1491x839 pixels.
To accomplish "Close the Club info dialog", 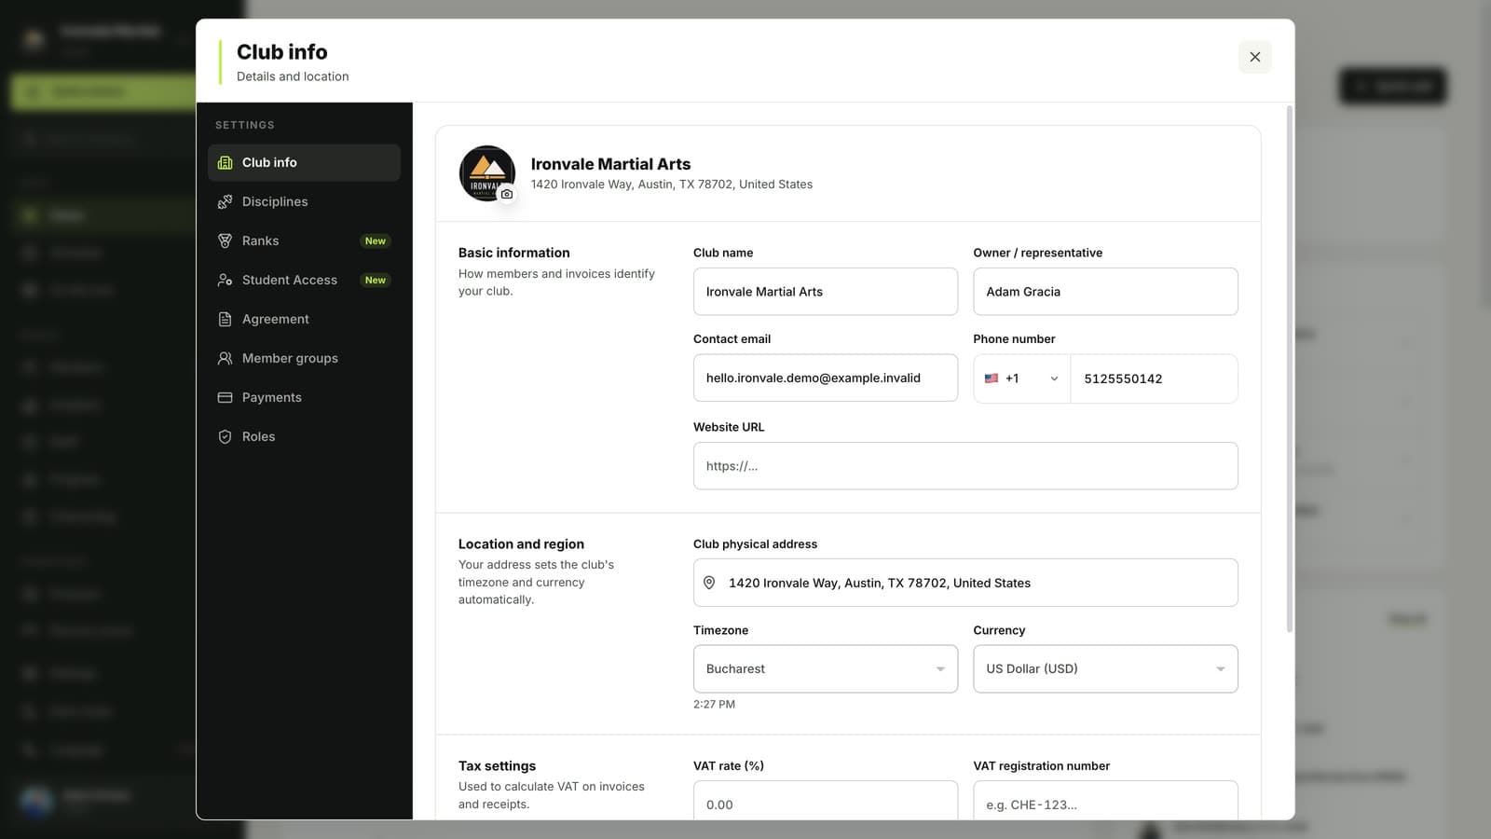I will coord(1254,57).
